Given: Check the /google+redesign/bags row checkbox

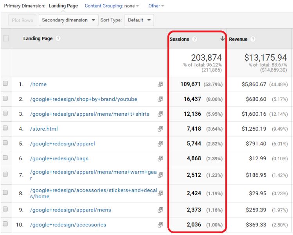Looking at the screenshot, I should tap(5, 158).
